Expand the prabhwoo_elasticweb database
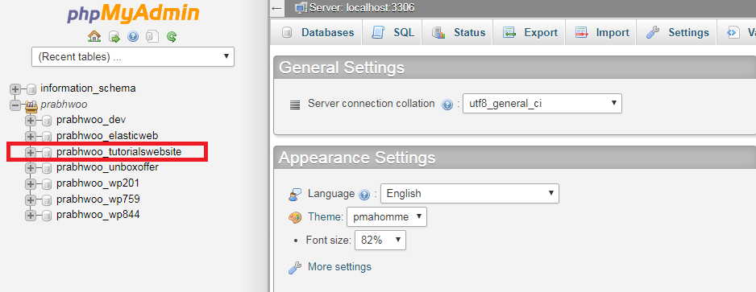This screenshot has height=292, width=756. point(31,136)
